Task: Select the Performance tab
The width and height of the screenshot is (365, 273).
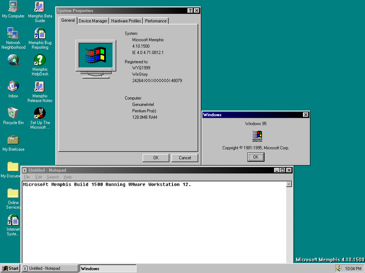Action: [x=156, y=21]
